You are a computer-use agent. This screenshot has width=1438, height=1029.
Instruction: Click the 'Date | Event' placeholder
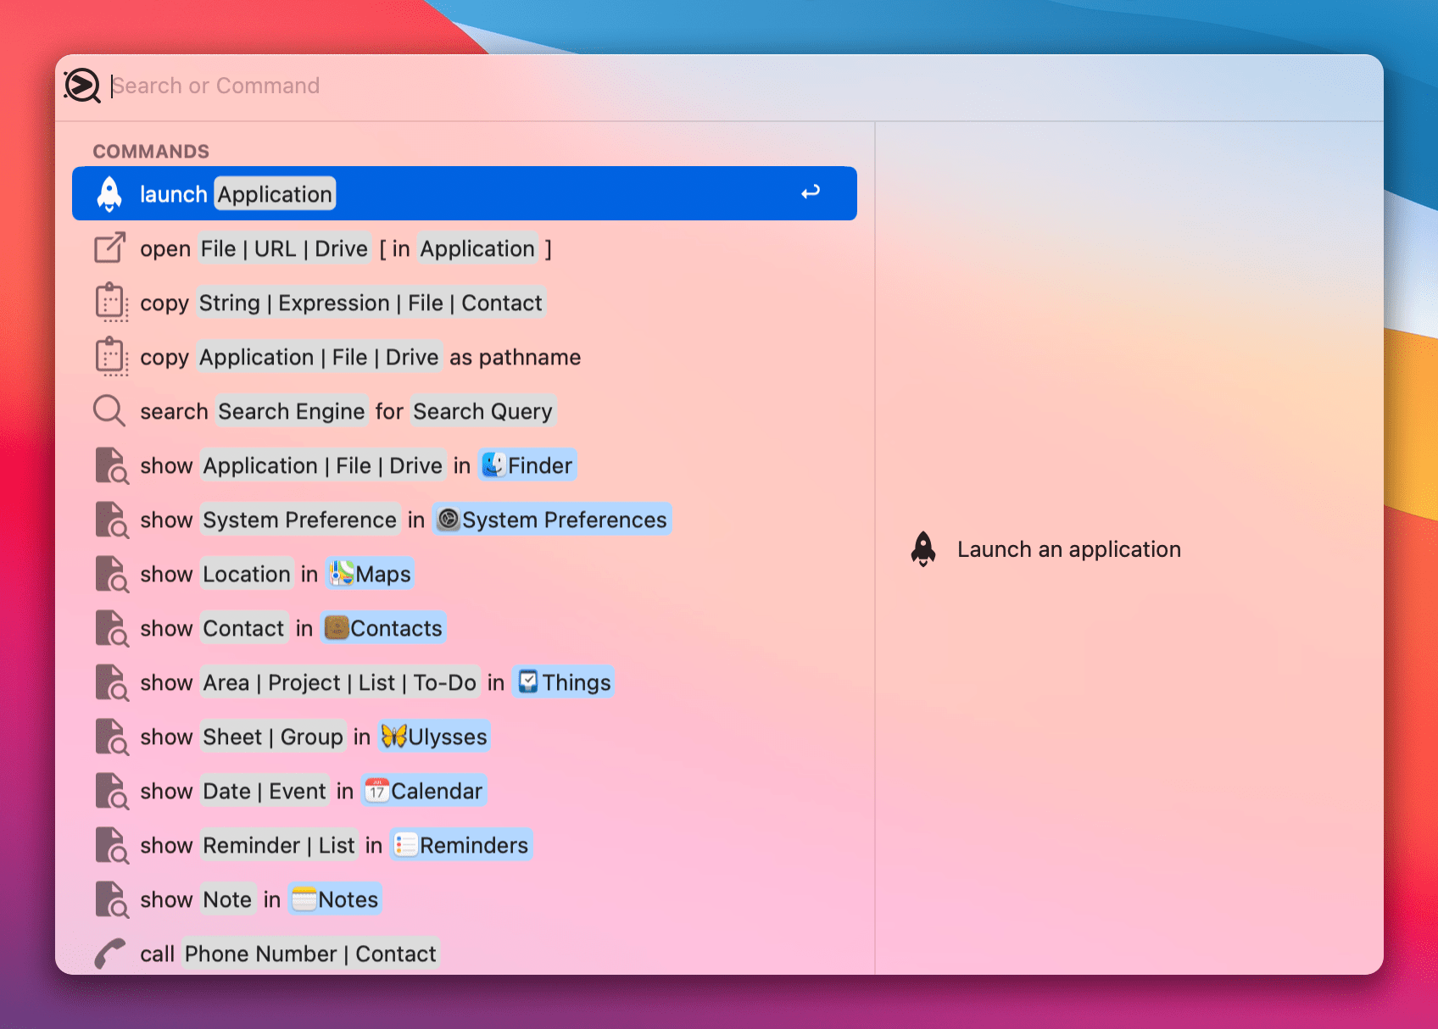coord(265,791)
